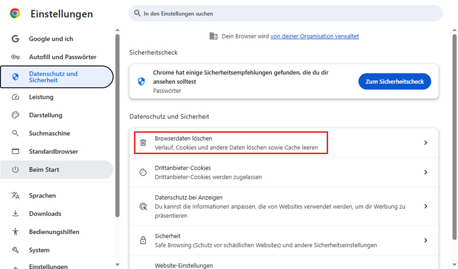Viewport: 458px width, 269px height.
Task: Click the key icon for Autofill und Passwörter
Action: point(15,57)
